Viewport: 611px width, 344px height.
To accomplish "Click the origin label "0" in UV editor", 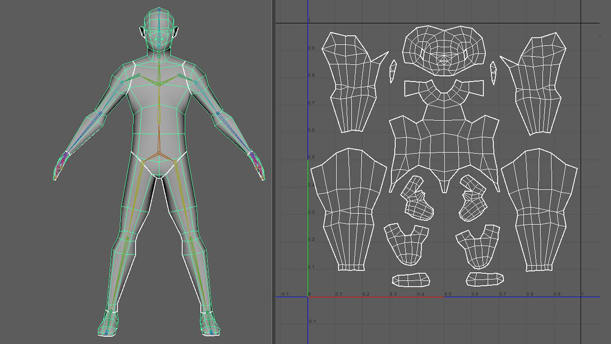I will pos(309,294).
